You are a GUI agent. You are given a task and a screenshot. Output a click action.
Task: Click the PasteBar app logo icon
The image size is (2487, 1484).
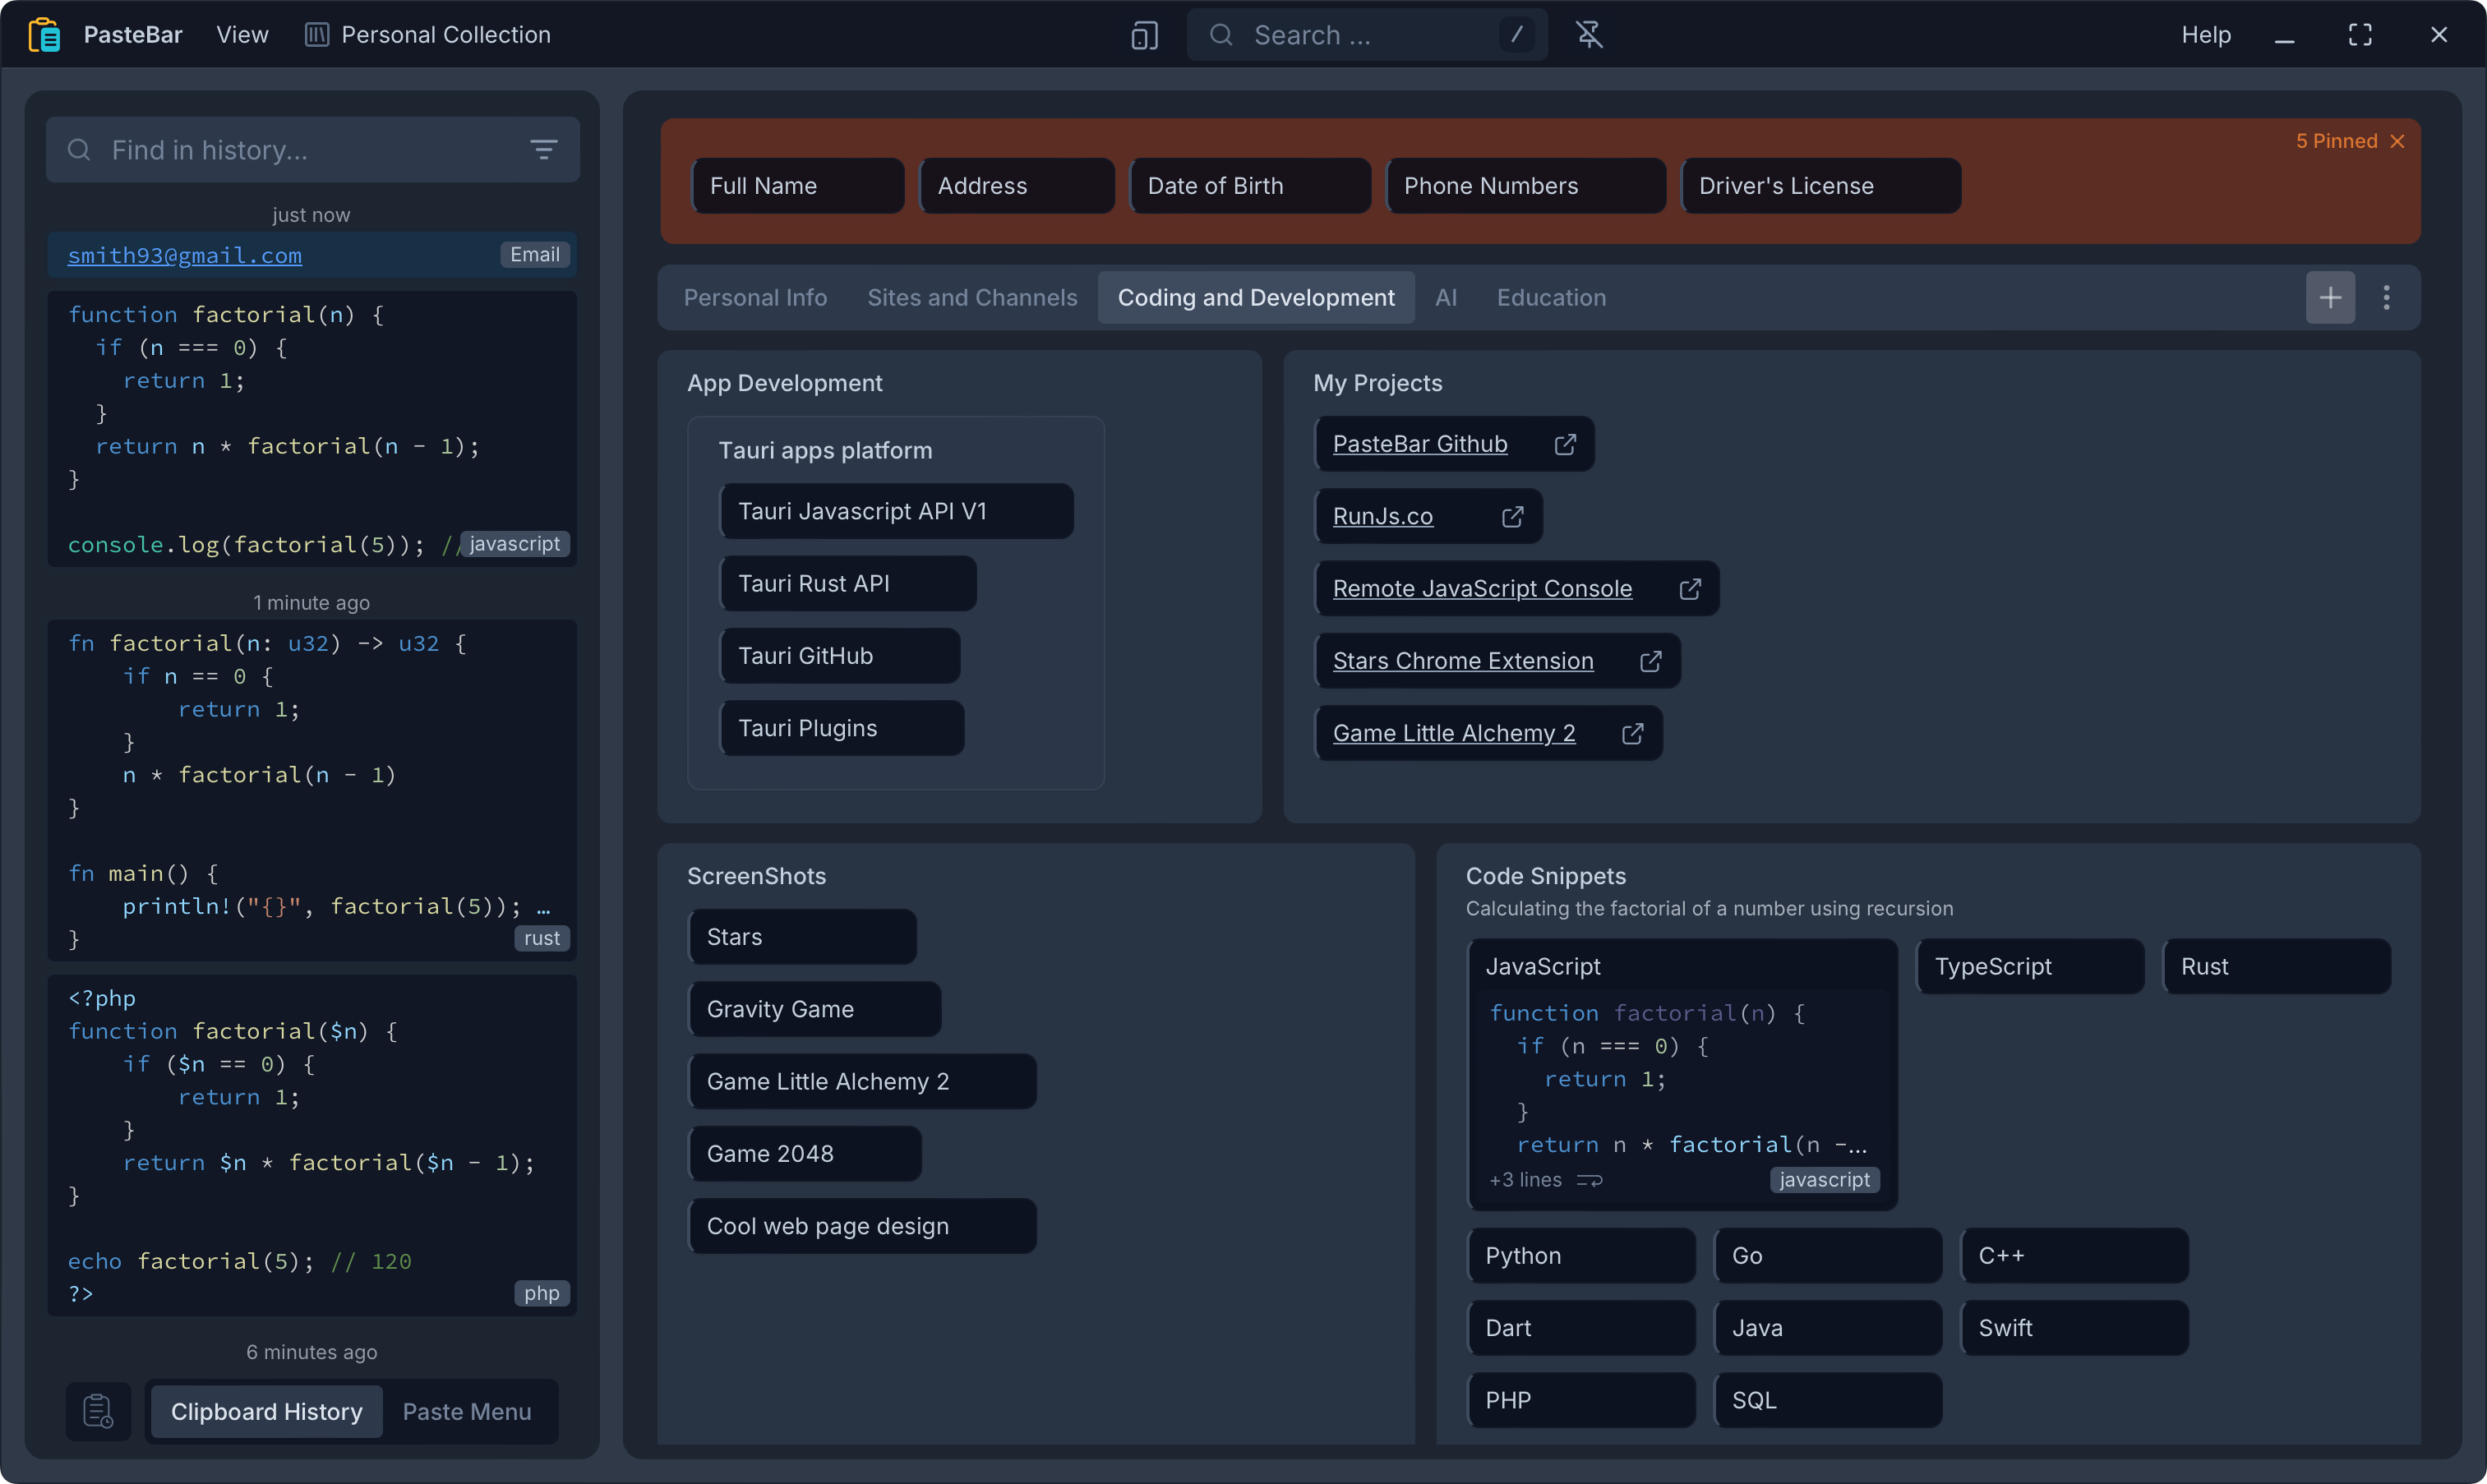coord(45,35)
